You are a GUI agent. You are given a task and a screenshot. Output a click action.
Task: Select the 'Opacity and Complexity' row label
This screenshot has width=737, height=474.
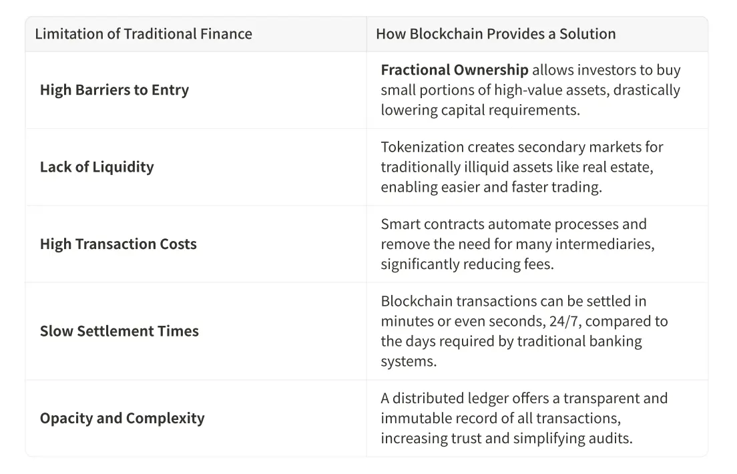[122, 419]
